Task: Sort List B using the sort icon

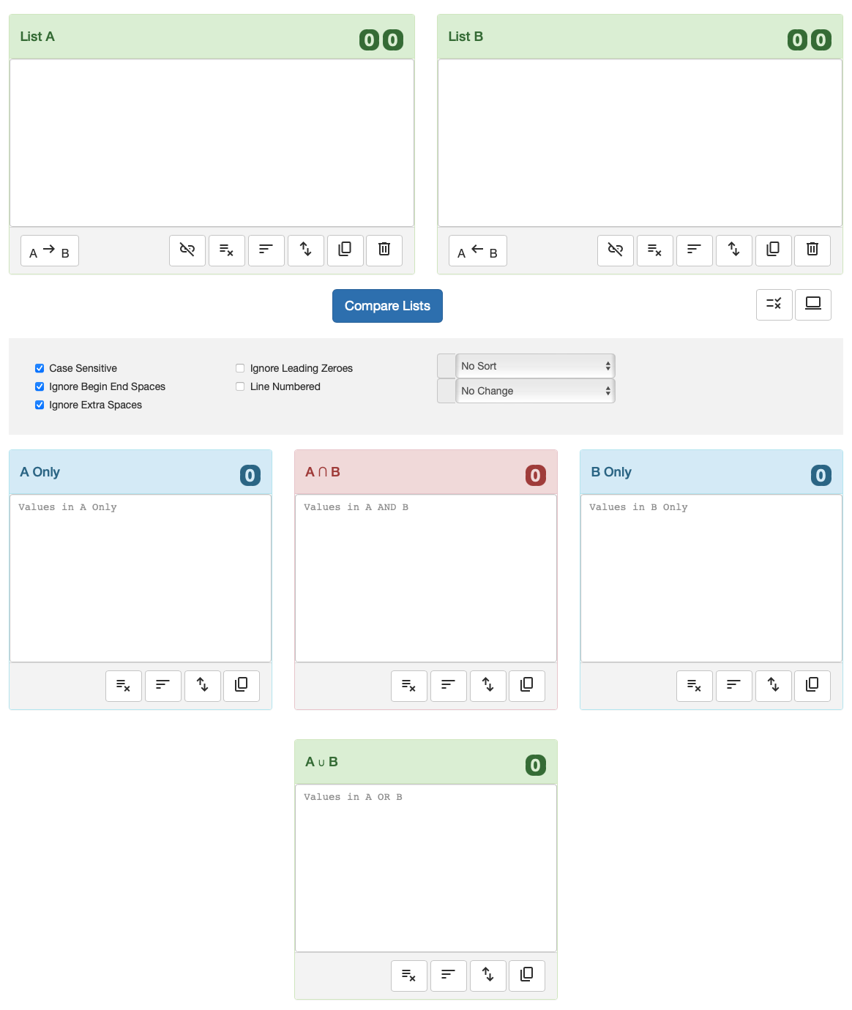Action: point(695,250)
